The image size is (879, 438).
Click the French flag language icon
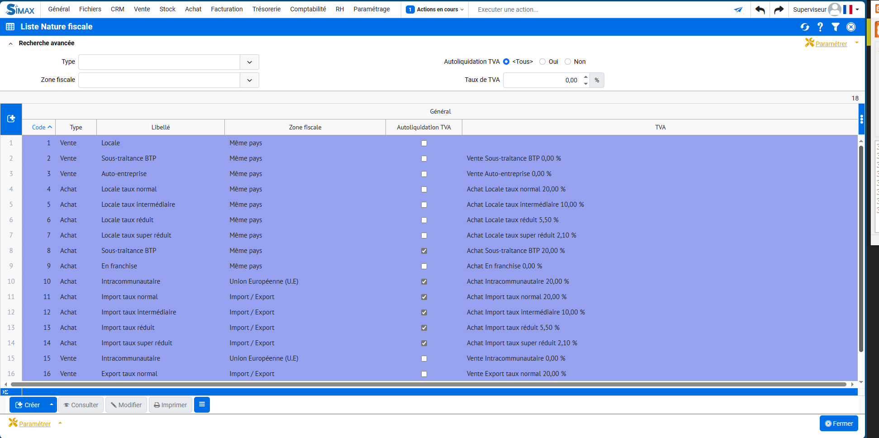pos(848,10)
